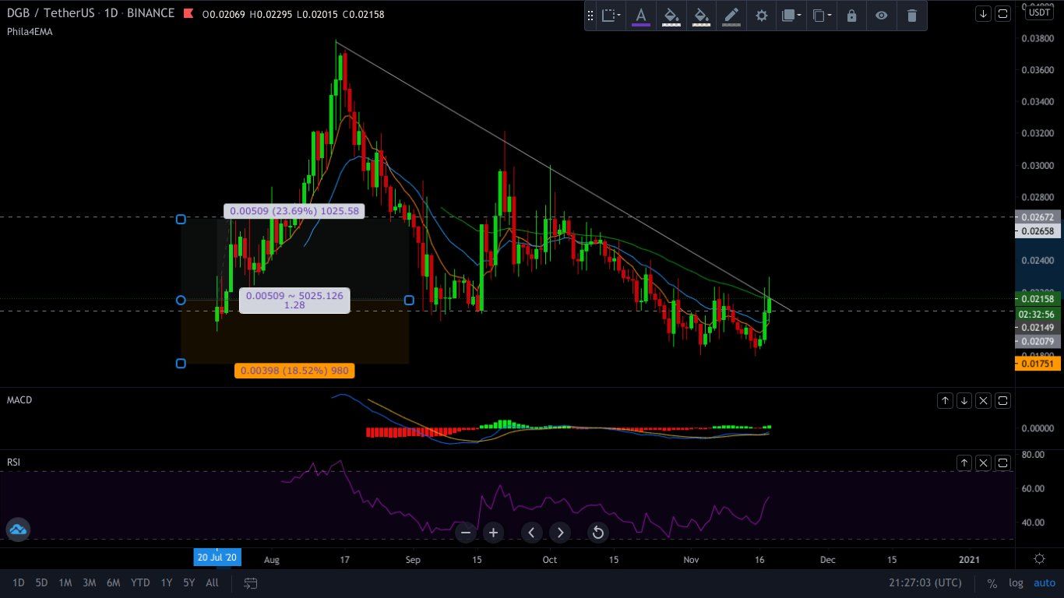Lock the selected drawing
This screenshot has height=598, width=1064.
click(851, 16)
